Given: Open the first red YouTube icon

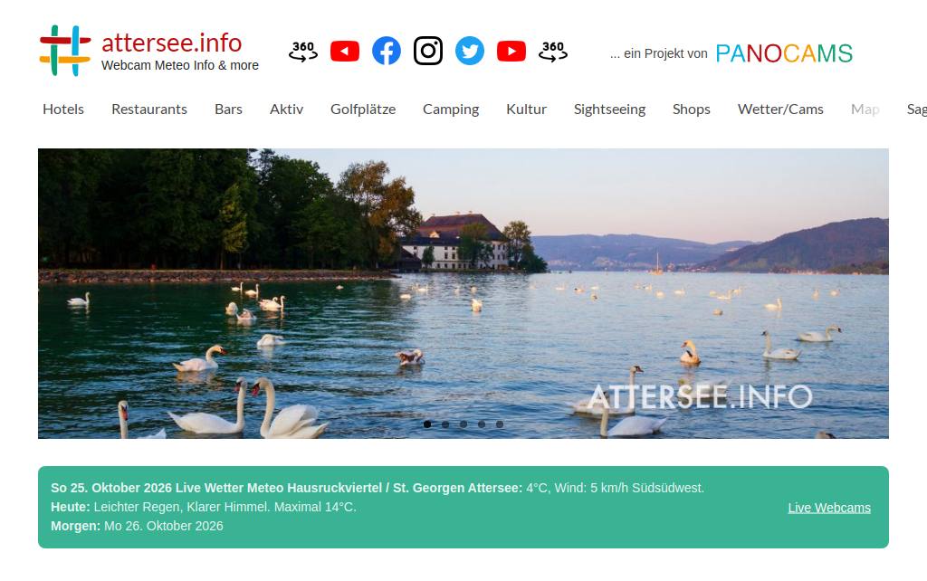Looking at the screenshot, I should (x=345, y=51).
